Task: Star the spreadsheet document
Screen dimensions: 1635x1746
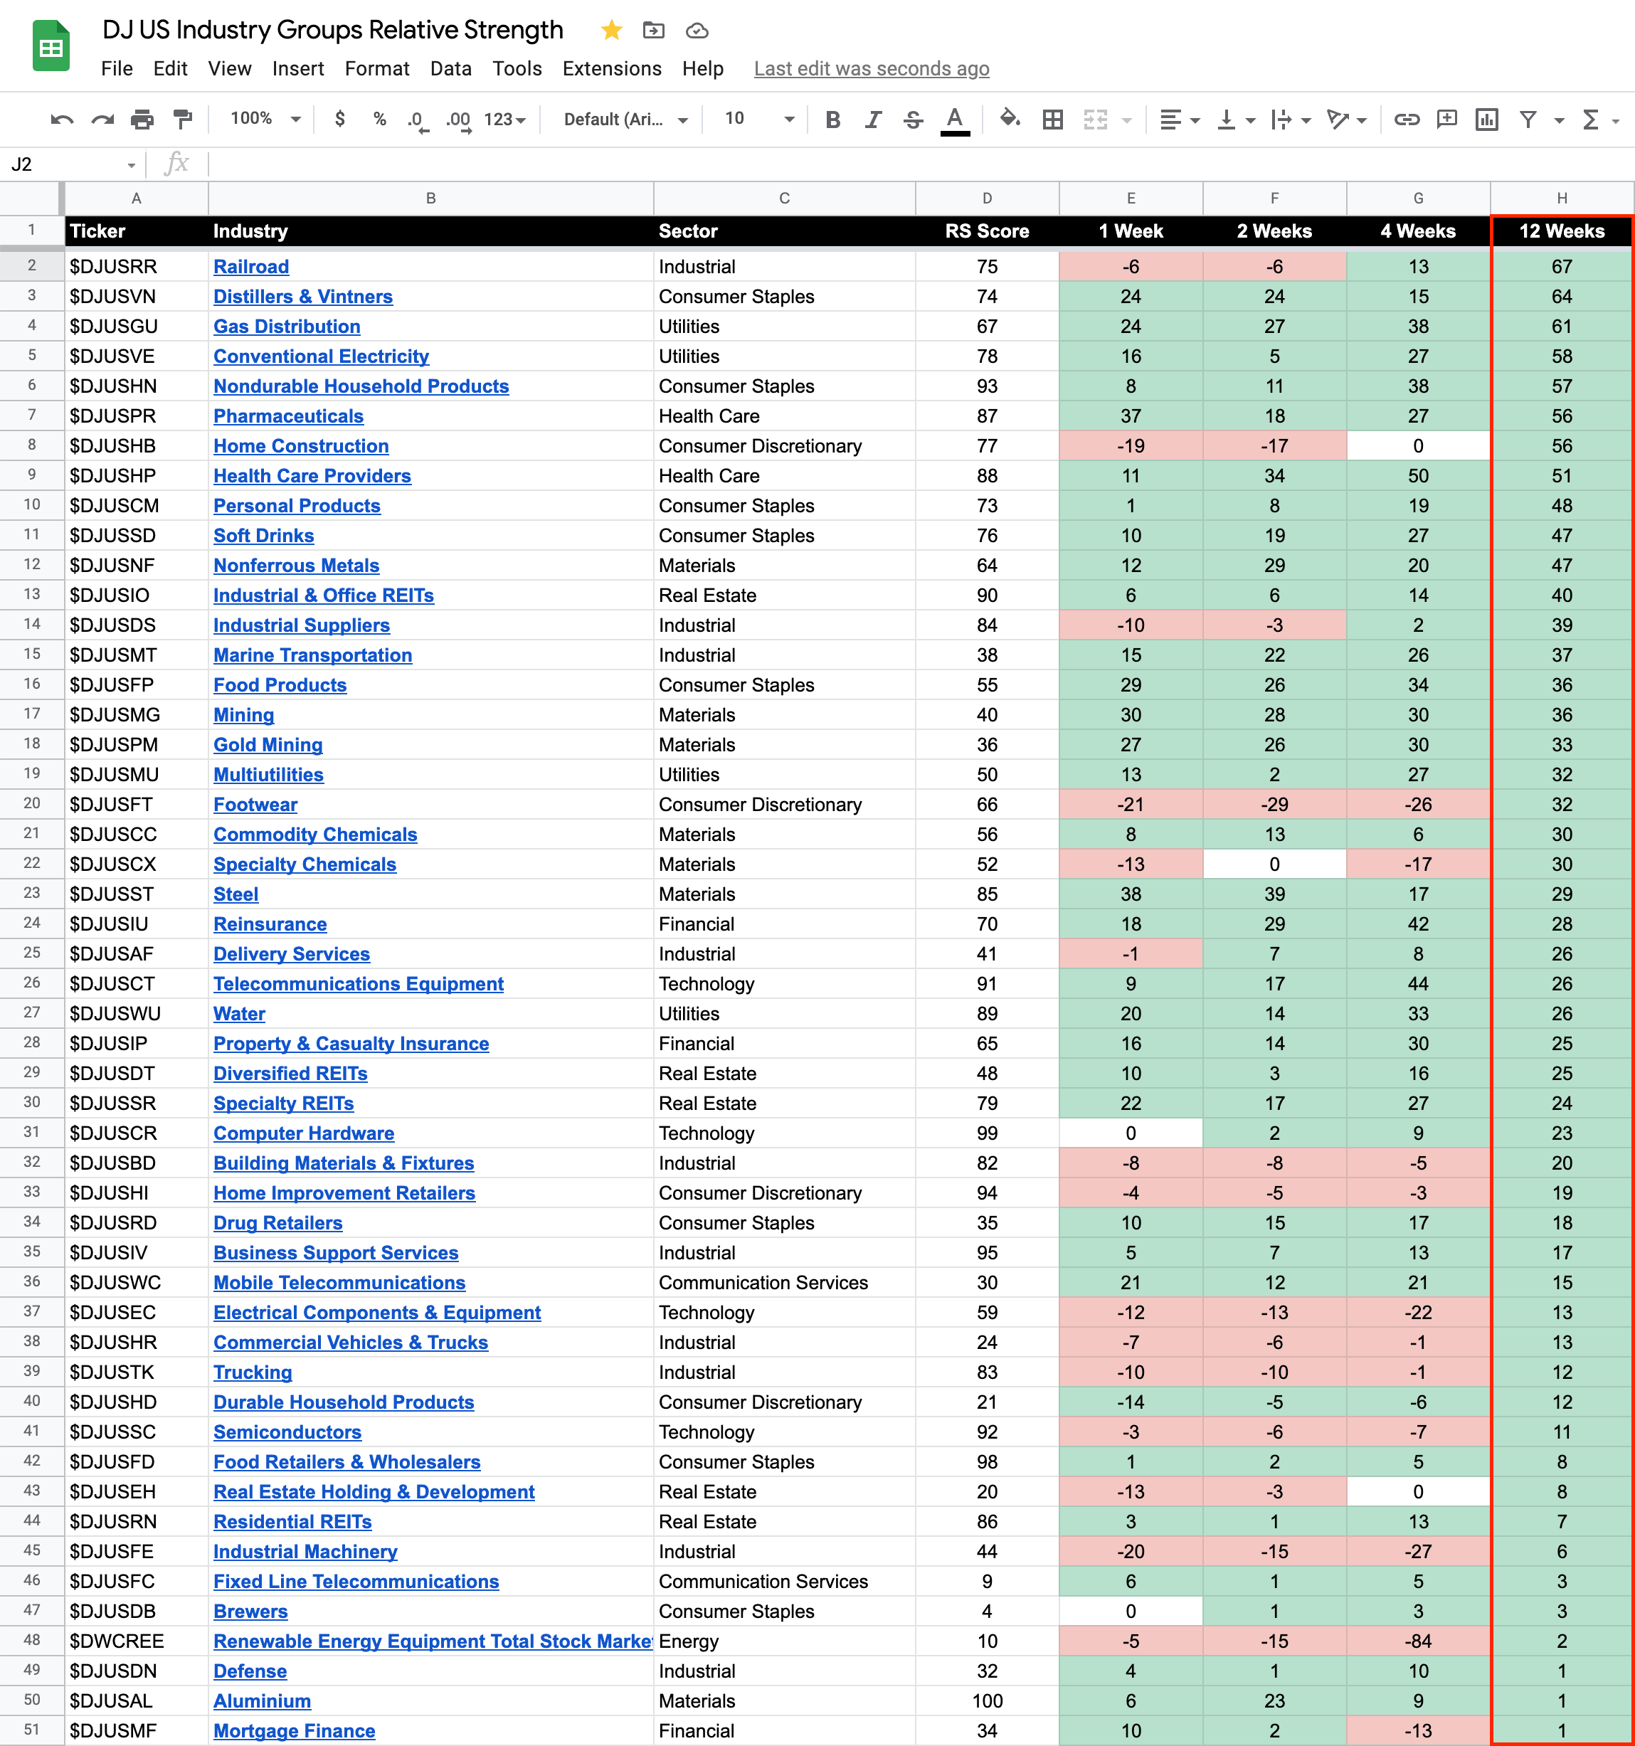Action: 611,31
